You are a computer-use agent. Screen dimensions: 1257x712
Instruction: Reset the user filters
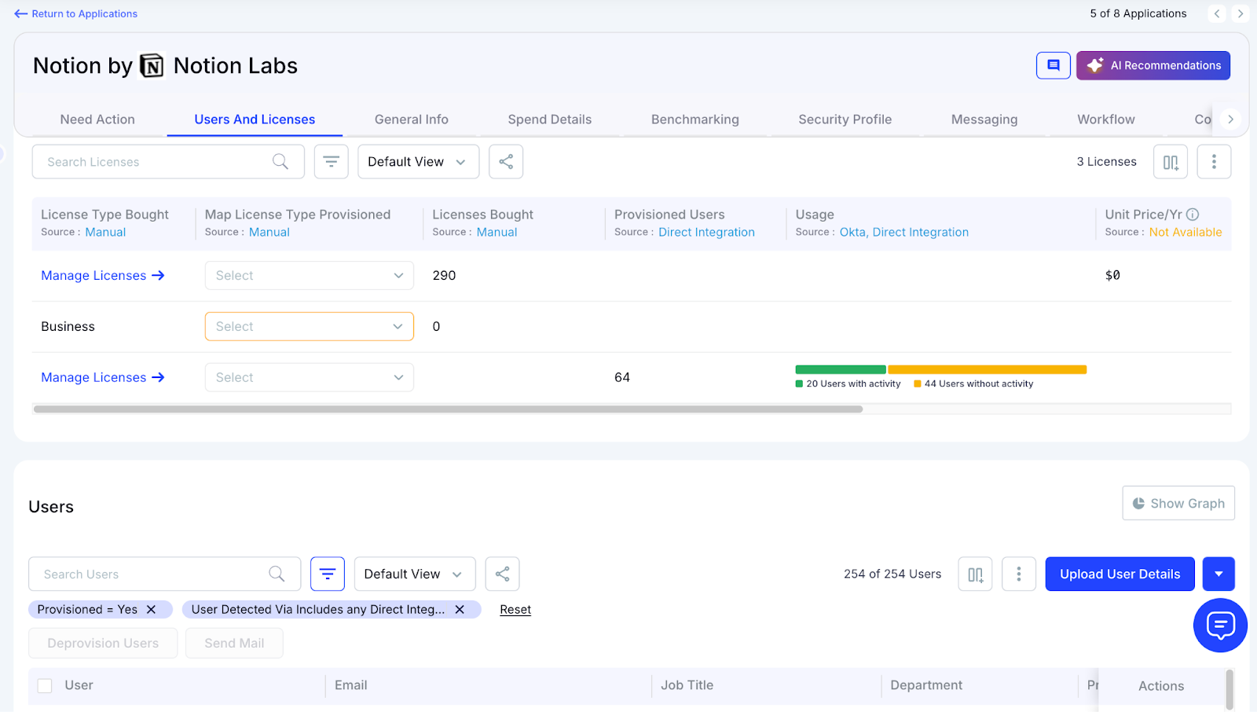(x=515, y=610)
